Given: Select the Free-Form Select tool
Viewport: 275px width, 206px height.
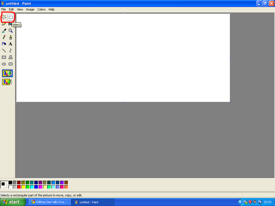Looking at the screenshot, I should [4, 17].
